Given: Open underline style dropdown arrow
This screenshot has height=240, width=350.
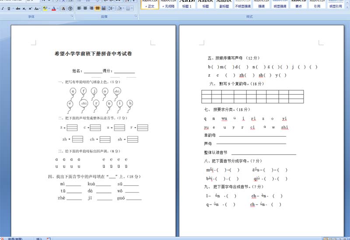Looking at the screenshot, I should (13, 8).
